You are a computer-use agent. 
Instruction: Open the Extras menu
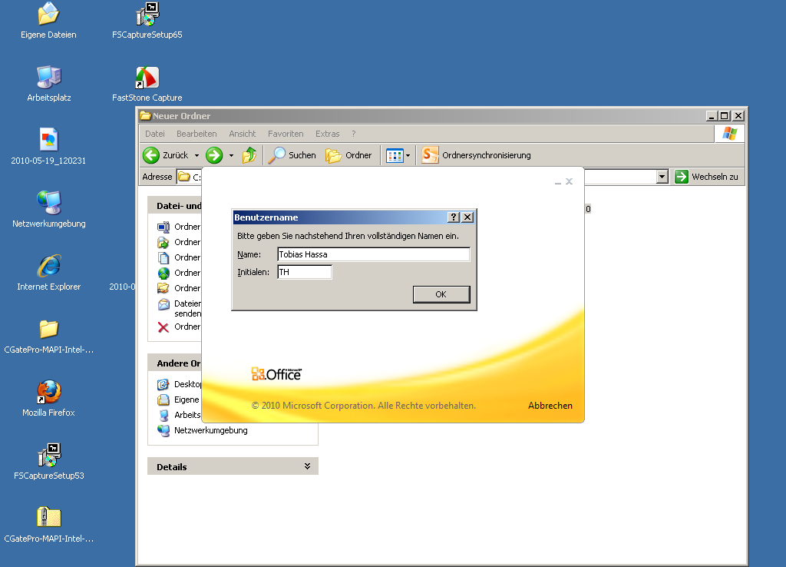coord(327,134)
